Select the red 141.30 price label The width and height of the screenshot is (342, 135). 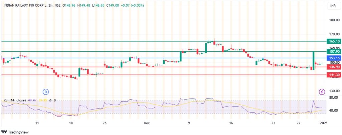click(x=334, y=75)
